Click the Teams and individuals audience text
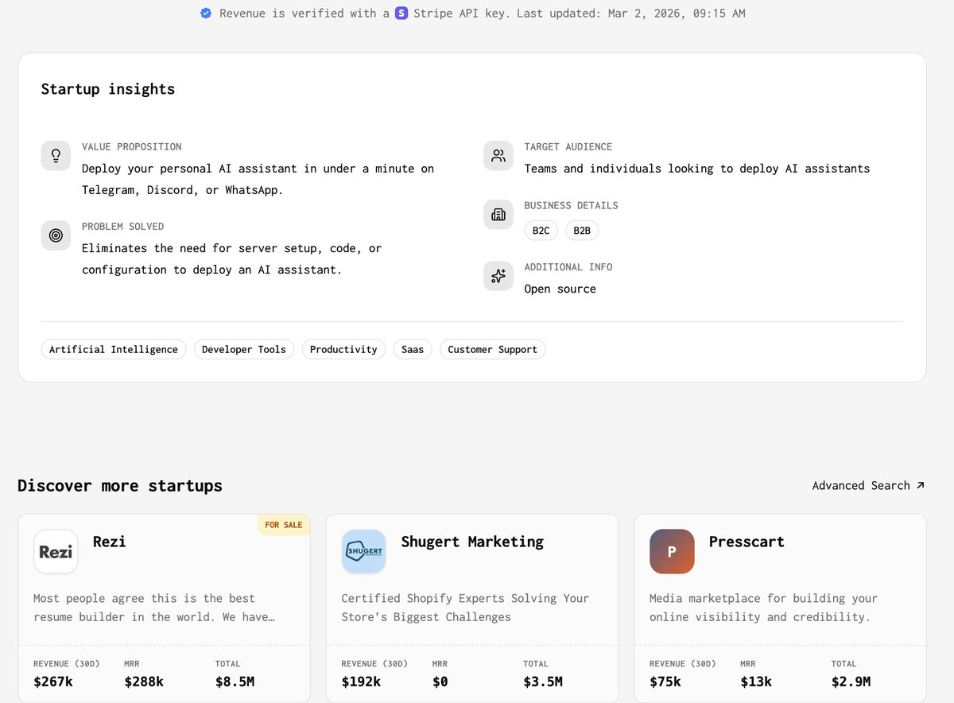 [697, 169]
